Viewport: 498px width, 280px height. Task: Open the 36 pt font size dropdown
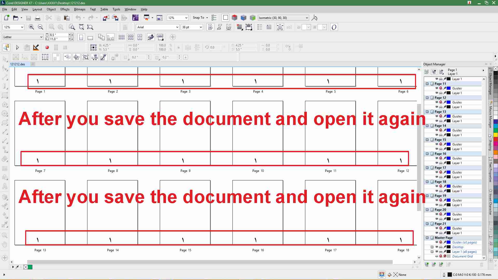pos(201,27)
